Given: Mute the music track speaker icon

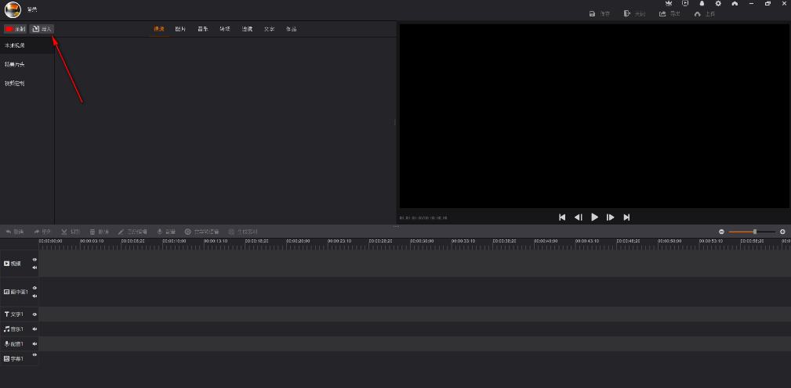Looking at the screenshot, I should tap(34, 329).
